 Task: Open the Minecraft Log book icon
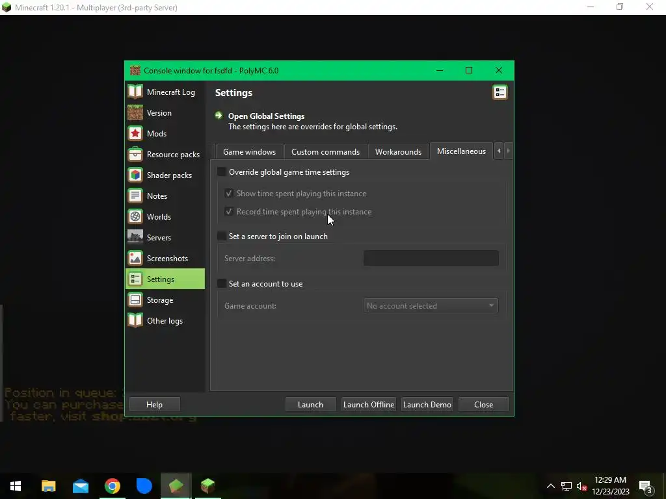[135, 92]
